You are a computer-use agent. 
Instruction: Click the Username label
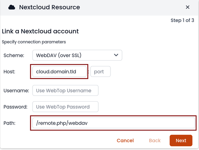[16, 90]
